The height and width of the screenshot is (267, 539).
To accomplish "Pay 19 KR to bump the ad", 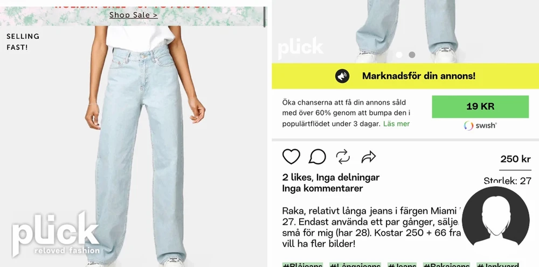I will pos(480,107).
